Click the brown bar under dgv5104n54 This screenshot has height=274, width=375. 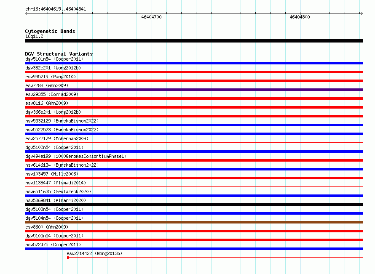[194, 222]
